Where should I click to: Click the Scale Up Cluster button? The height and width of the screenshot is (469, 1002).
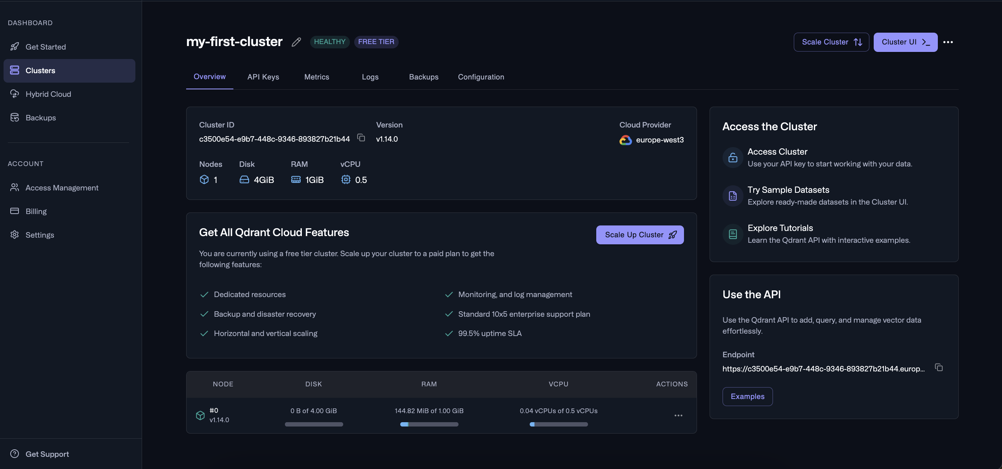[640, 235]
